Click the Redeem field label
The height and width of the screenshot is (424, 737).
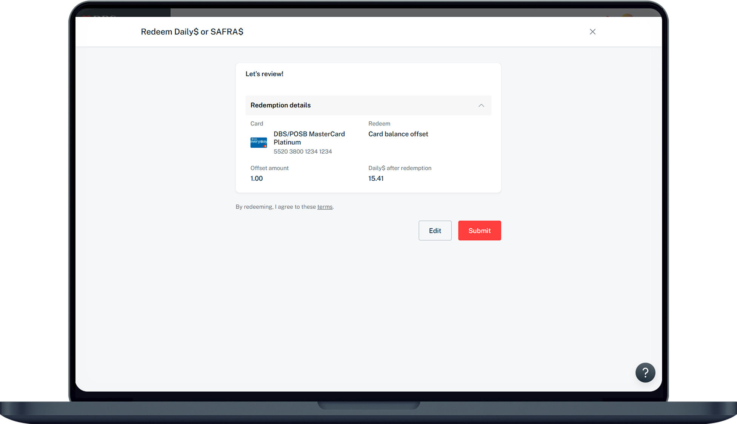click(x=379, y=124)
